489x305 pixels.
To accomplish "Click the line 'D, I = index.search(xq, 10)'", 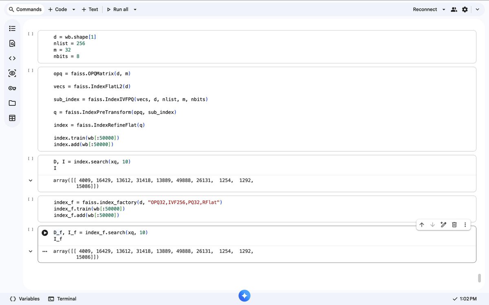I will tap(92, 161).
